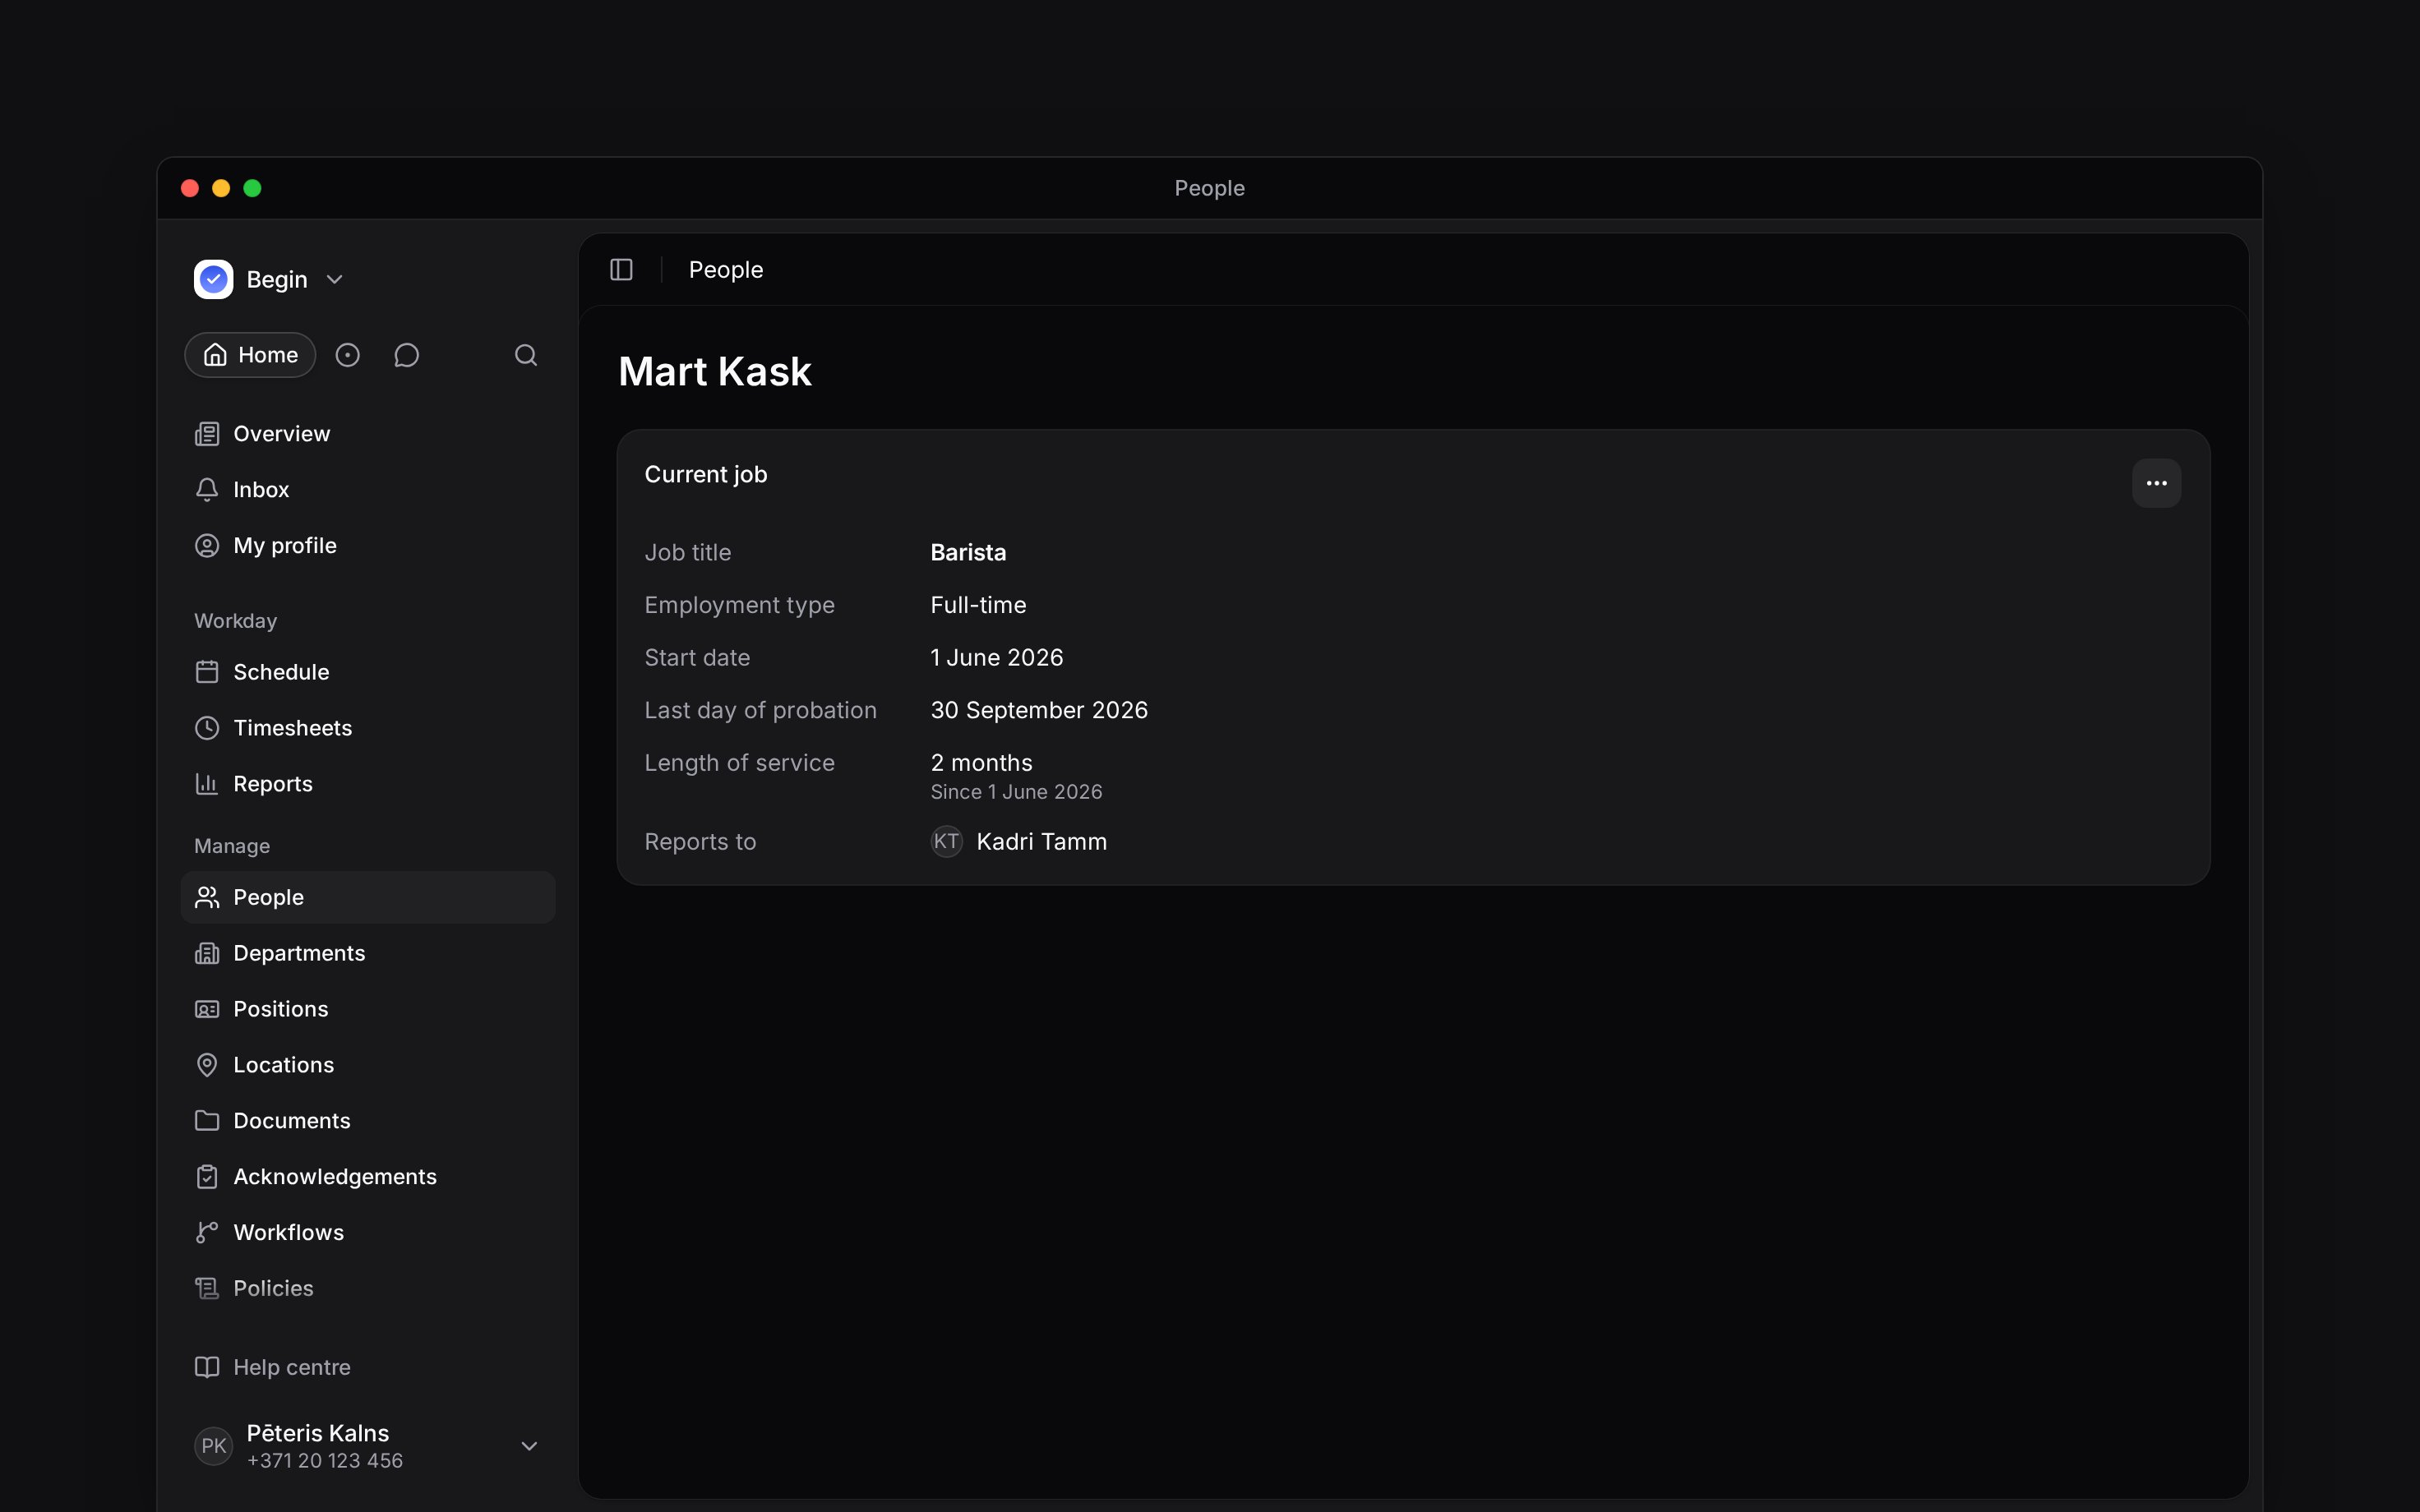Image resolution: width=2420 pixels, height=1512 pixels.
Task: Open the Schedule calendar item
Action: [367, 672]
